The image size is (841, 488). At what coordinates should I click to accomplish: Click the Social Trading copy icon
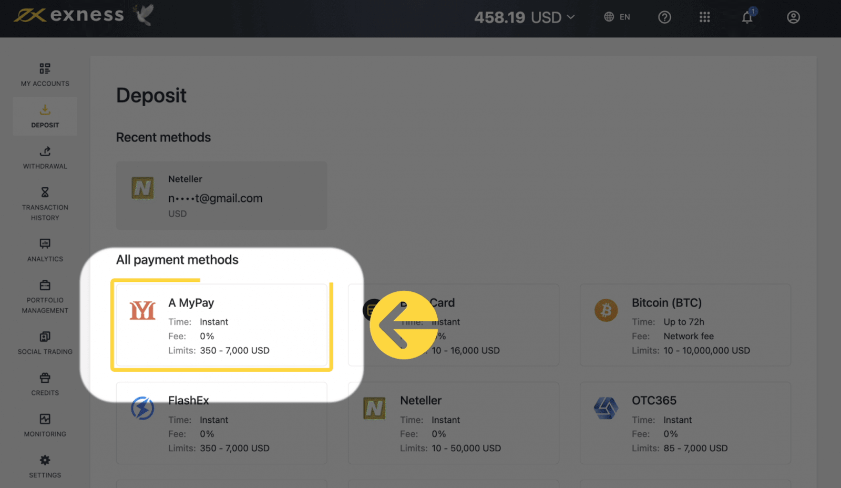pos(45,337)
